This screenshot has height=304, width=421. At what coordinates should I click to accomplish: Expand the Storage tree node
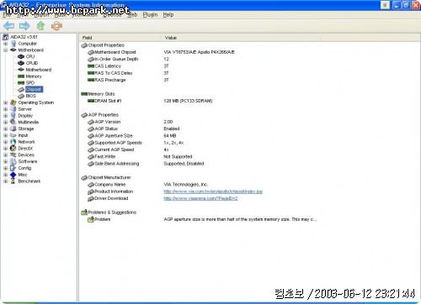[x=5, y=128]
